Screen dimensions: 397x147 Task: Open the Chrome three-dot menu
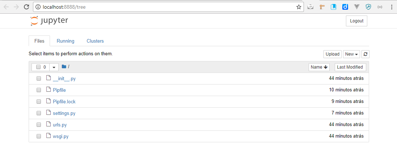point(392,7)
